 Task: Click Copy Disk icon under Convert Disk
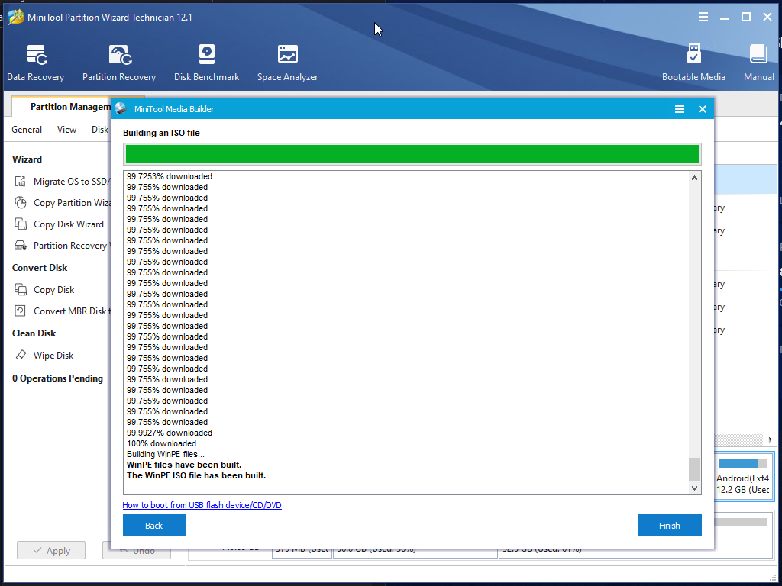click(21, 289)
